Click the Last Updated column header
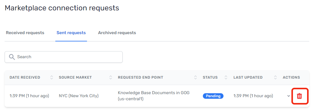The height and width of the screenshot is (110, 312). pos(248,77)
